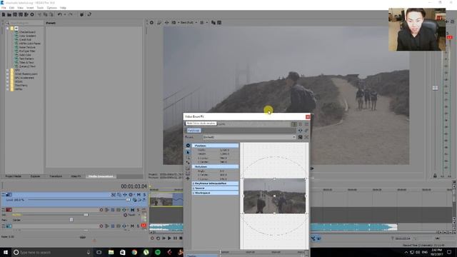Open the Edit menu
Viewport: 457px width, 257px height.
point(11,8)
